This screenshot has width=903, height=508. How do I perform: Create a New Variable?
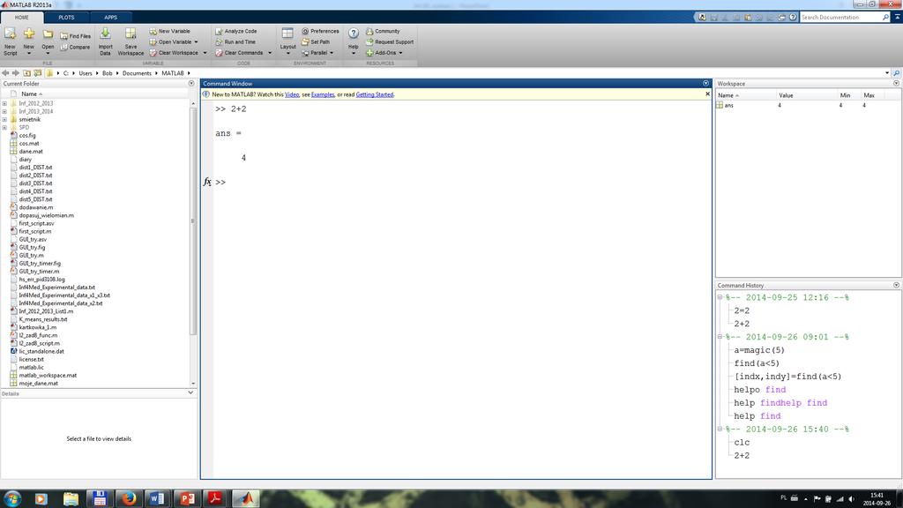click(170, 31)
